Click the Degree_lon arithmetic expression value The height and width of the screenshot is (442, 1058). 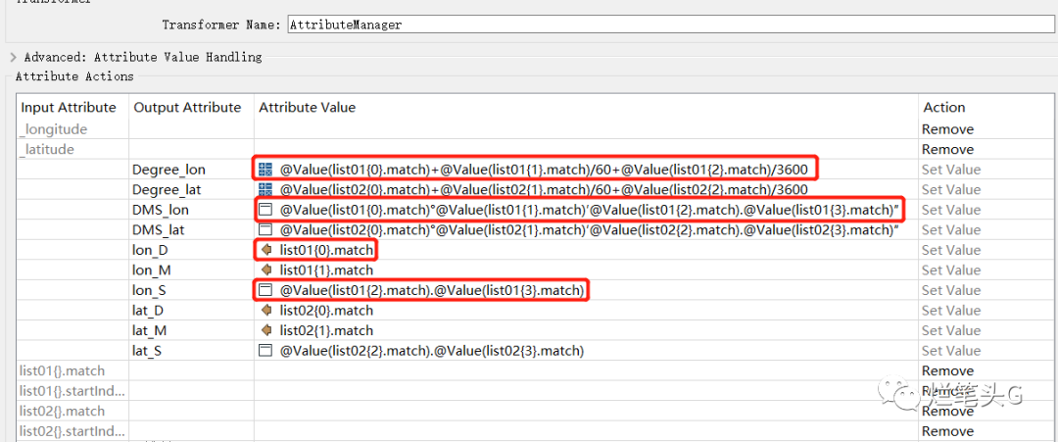pos(543,170)
